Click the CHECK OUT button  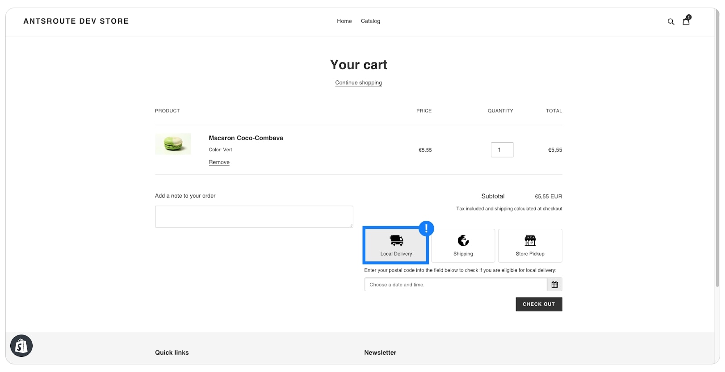[x=539, y=304]
